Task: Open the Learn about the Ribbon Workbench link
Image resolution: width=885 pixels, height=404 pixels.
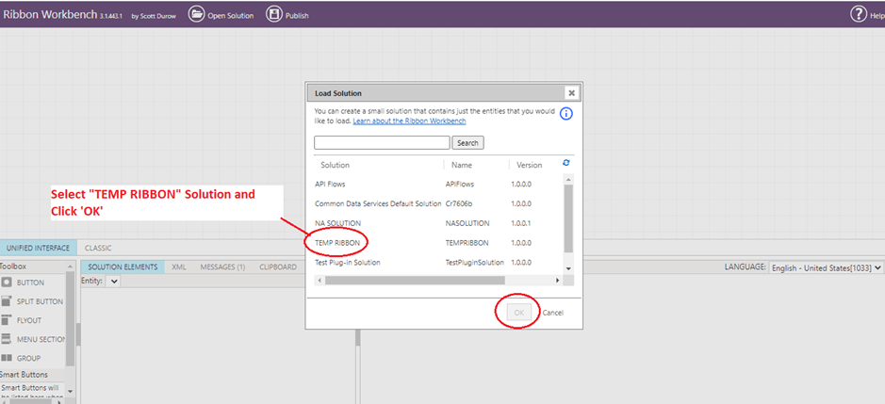Action: [409, 121]
